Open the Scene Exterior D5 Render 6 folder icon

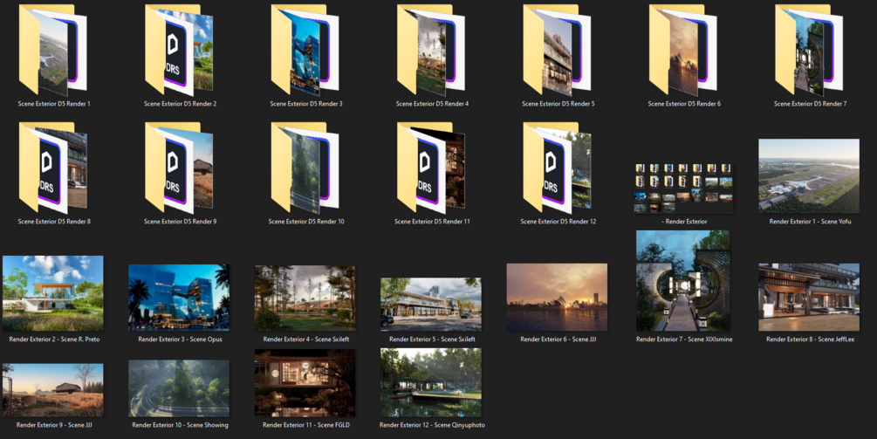[683, 51]
